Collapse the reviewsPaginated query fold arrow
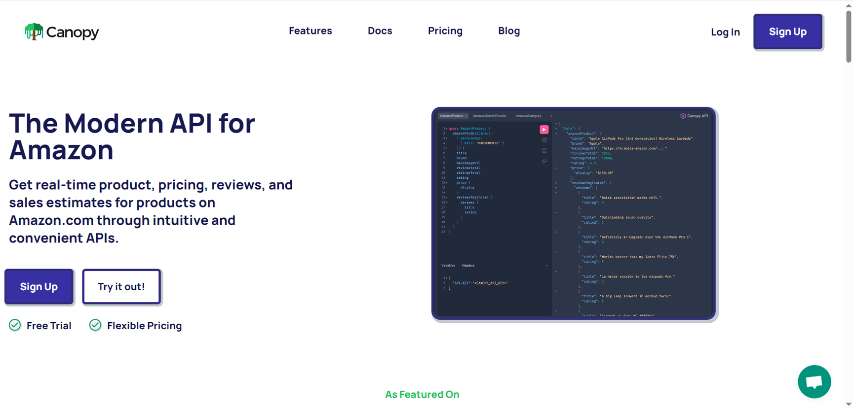853x409 pixels. coord(447,198)
